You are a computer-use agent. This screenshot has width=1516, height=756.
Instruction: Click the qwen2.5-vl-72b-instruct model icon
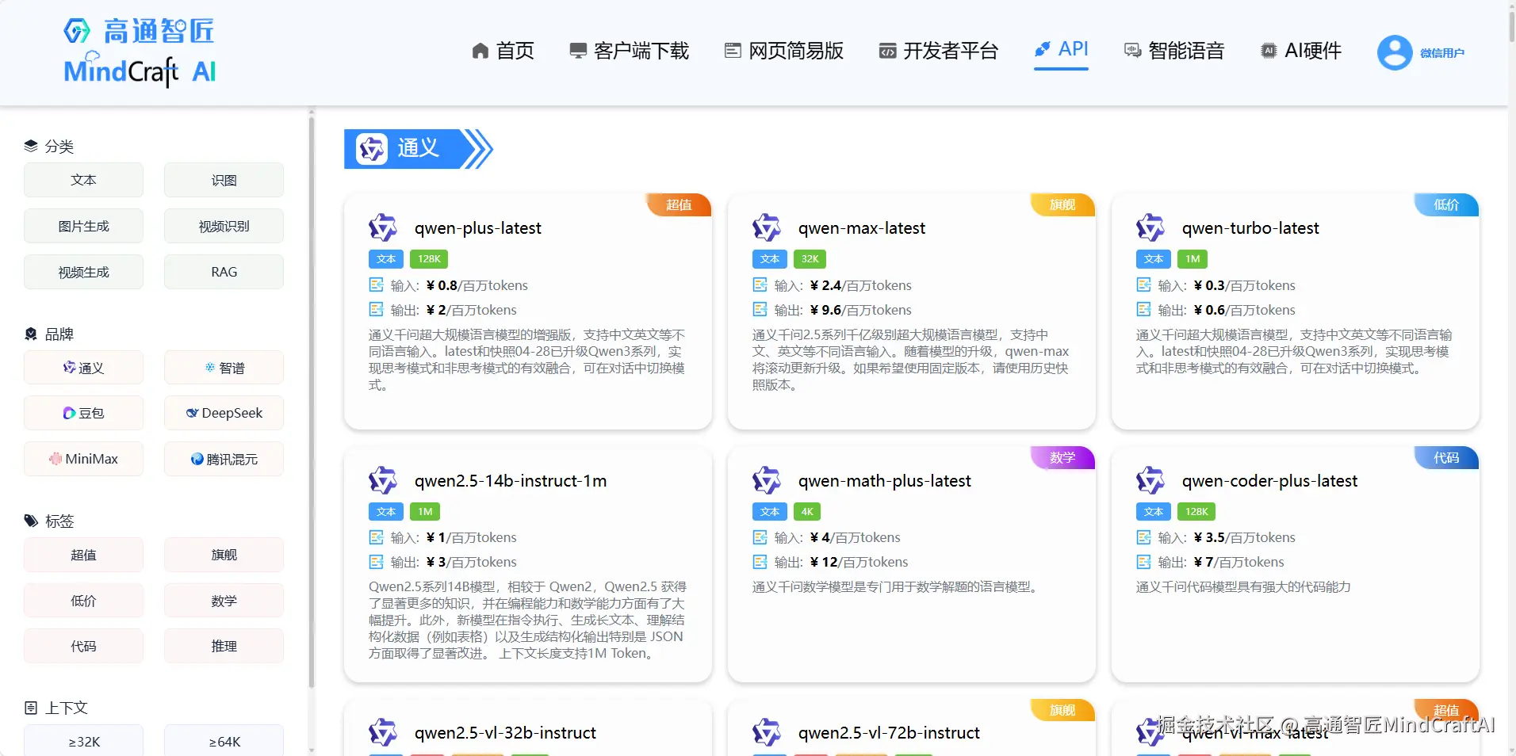pyautogui.click(x=767, y=733)
